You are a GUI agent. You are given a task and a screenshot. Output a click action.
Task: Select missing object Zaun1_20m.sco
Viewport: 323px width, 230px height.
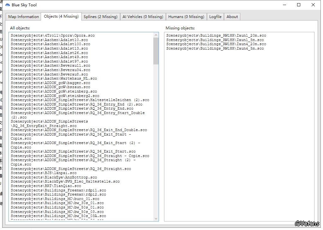point(216,36)
